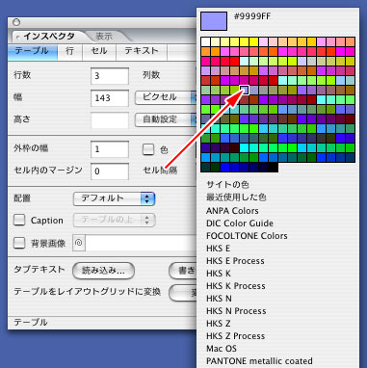
Task: Open the セル tab
Action: 99,51
